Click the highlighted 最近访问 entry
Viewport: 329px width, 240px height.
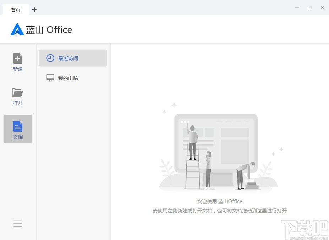coord(73,58)
